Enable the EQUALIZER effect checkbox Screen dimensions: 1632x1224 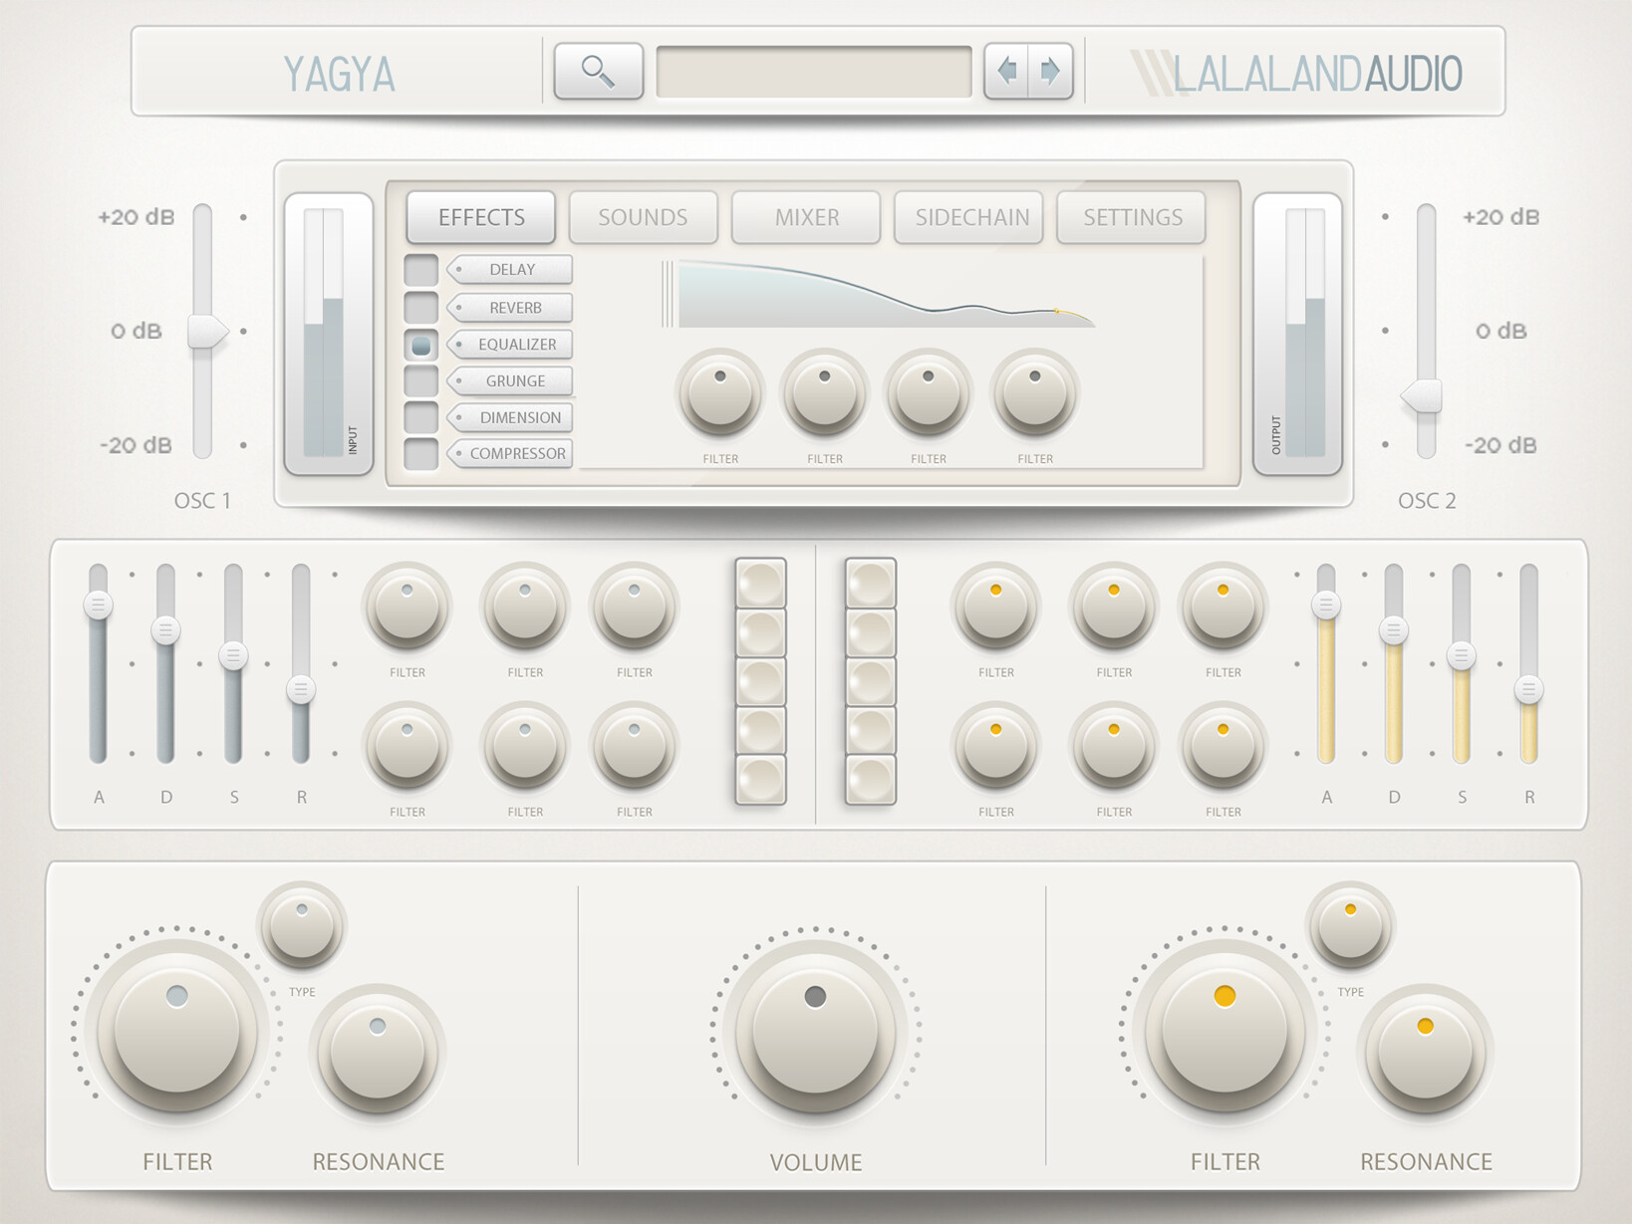pyautogui.click(x=419, y=344)
